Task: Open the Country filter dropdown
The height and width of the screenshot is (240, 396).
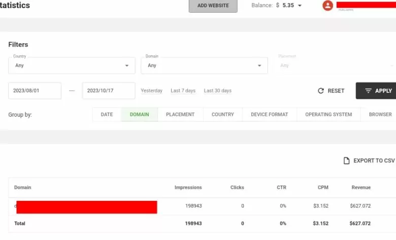Action: 72,65
